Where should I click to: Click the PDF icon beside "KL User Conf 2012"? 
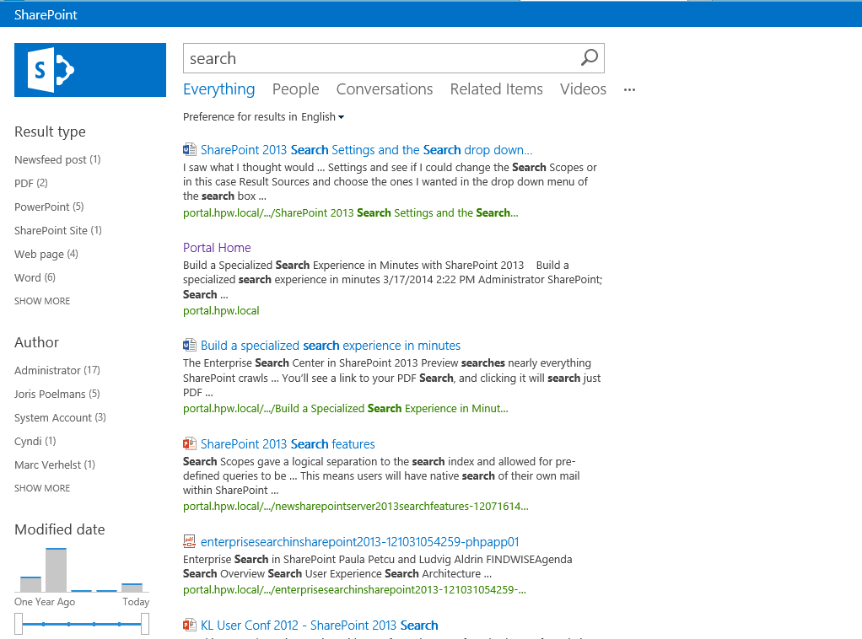tap(188, 625)
